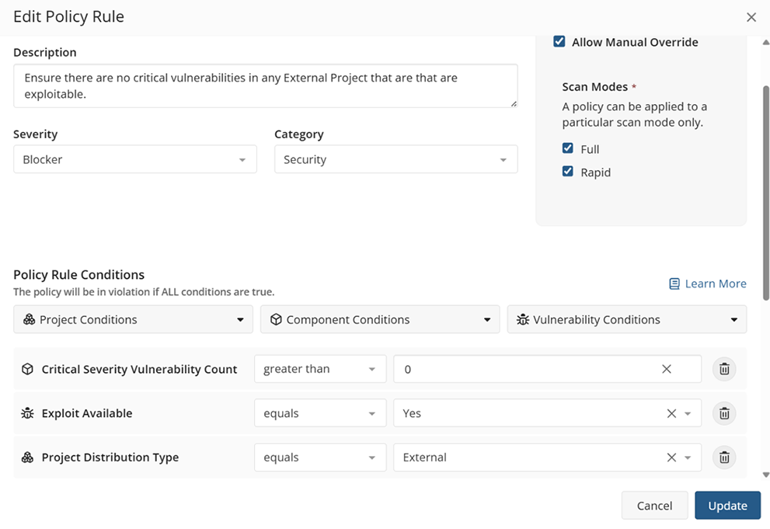The height and width of the screenshot is (529, 770).
Task: Open the 'greater than' operator dropdown
Action: 320,369
